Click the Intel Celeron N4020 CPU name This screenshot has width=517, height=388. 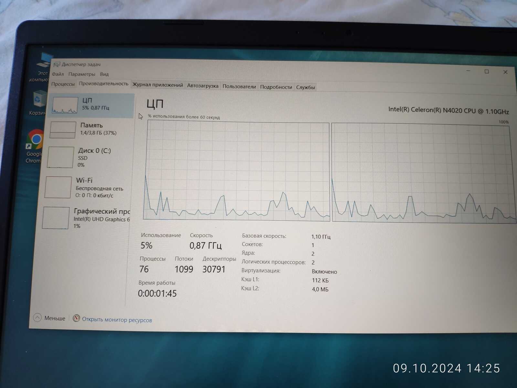tap(448, 110)
